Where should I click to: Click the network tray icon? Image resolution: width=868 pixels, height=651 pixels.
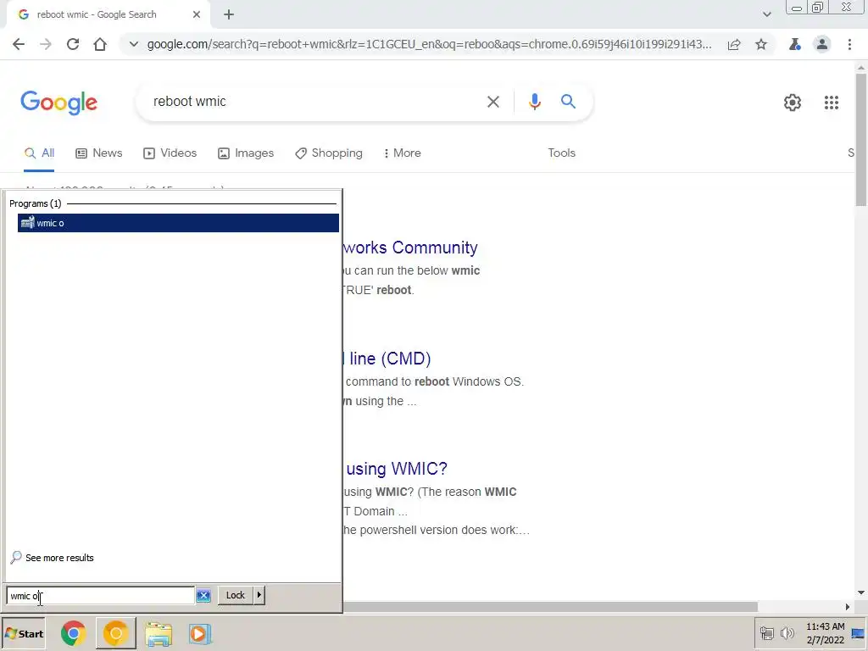[766, 632]
